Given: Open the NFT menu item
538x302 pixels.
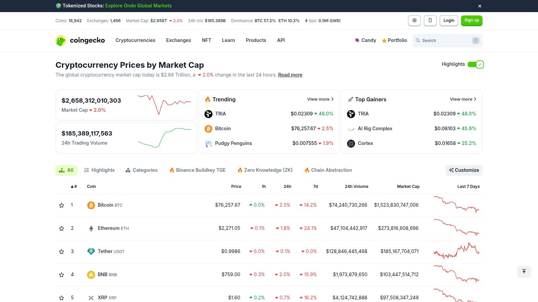Looking at the screenshot, I should 206,40.
